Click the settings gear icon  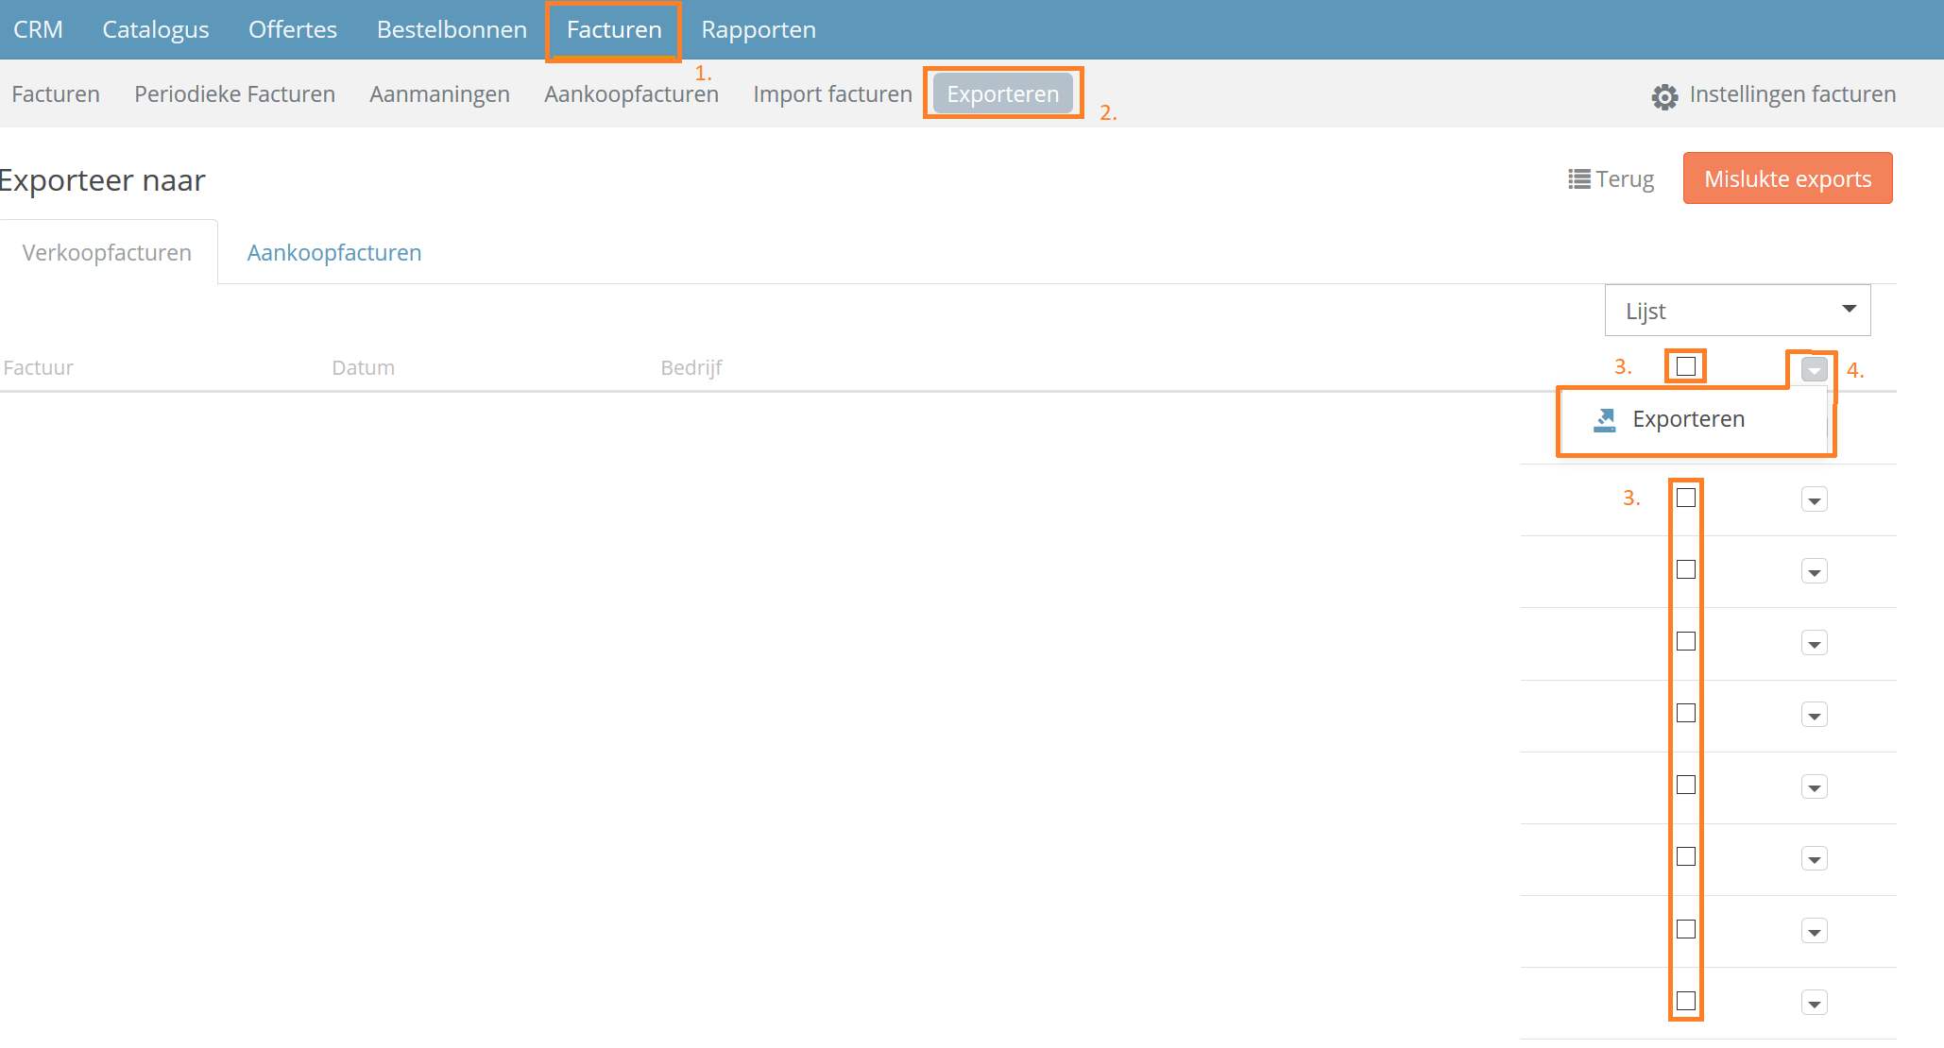1664,96
